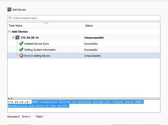
Task: Click the Add Device title icon
Action: coord(9,10)
